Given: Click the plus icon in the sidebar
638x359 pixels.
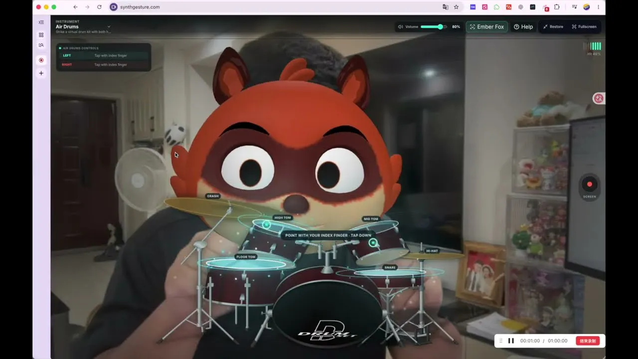Looking at the screenshot, I should (41, 73).
